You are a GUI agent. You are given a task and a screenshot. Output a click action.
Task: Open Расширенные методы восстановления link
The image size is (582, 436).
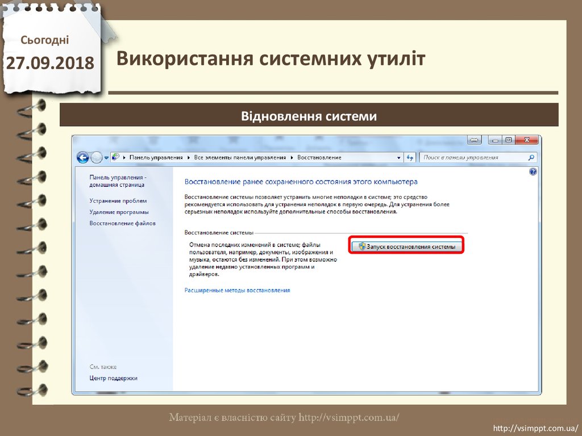point(237,290)
